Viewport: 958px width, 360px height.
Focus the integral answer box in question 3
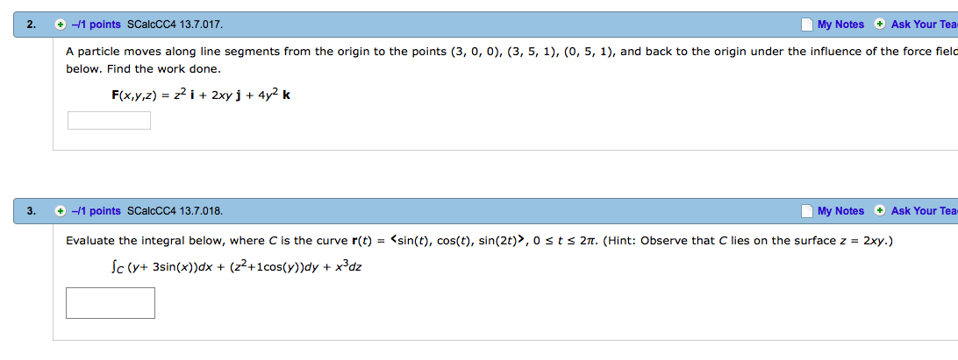coord(111,303)
